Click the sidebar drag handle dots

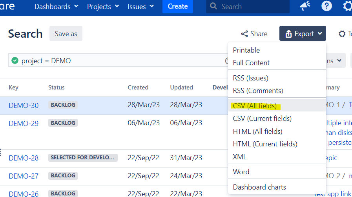[x=1, y=152]
